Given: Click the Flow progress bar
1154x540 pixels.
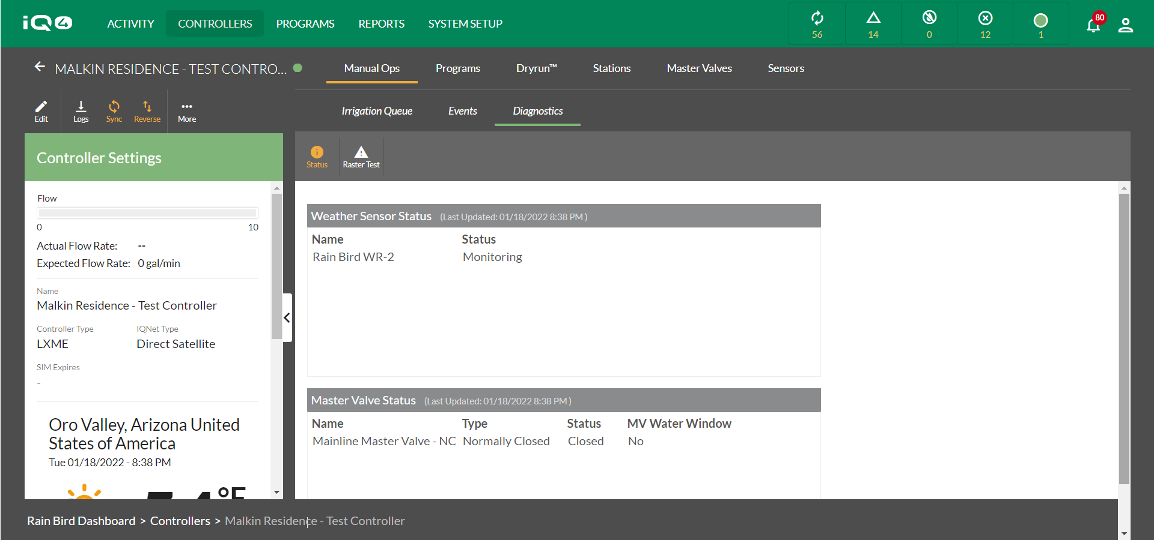Looking at the screenshot, I should click(147, 213).
